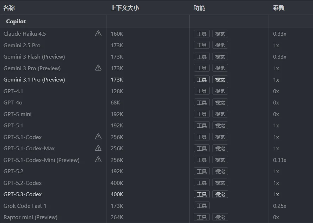Click the 上下文大小 column header

pyautogui.click(x=125, y=8)
